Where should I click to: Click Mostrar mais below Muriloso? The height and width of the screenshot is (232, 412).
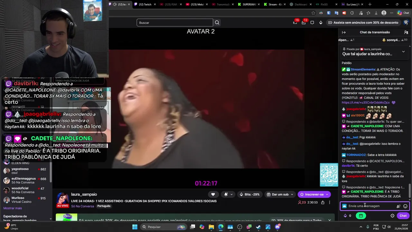pyautogui.click(x=13, y=208)
